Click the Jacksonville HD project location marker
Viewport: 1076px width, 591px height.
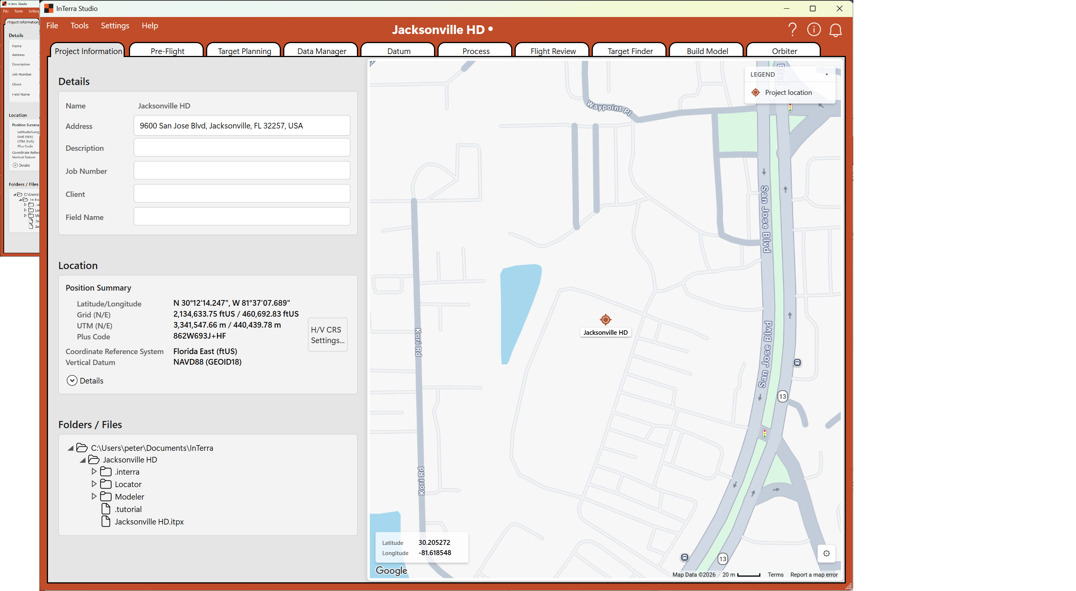coord(605,320)
